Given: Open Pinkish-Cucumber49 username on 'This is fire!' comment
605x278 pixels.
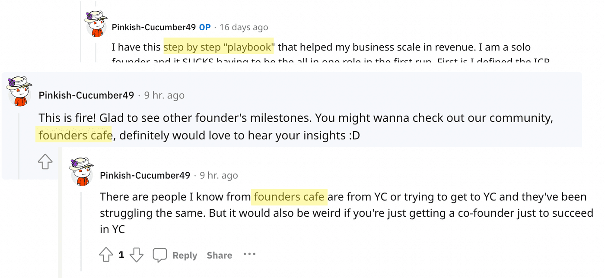Looking at the screenshot, I should (x=86, y=95).
